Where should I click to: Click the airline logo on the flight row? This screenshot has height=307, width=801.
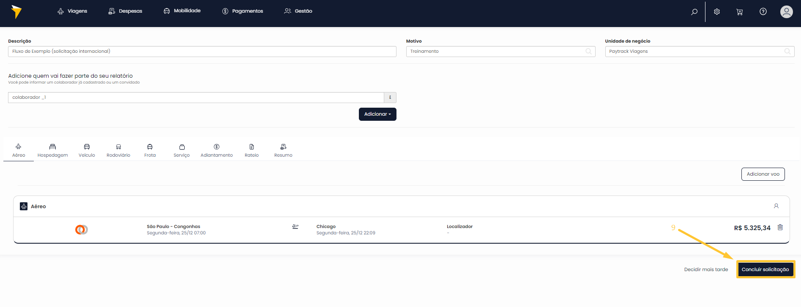[82, 230]
